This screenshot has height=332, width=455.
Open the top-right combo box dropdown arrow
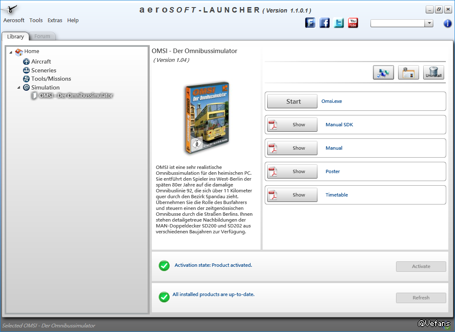point(429,23)
